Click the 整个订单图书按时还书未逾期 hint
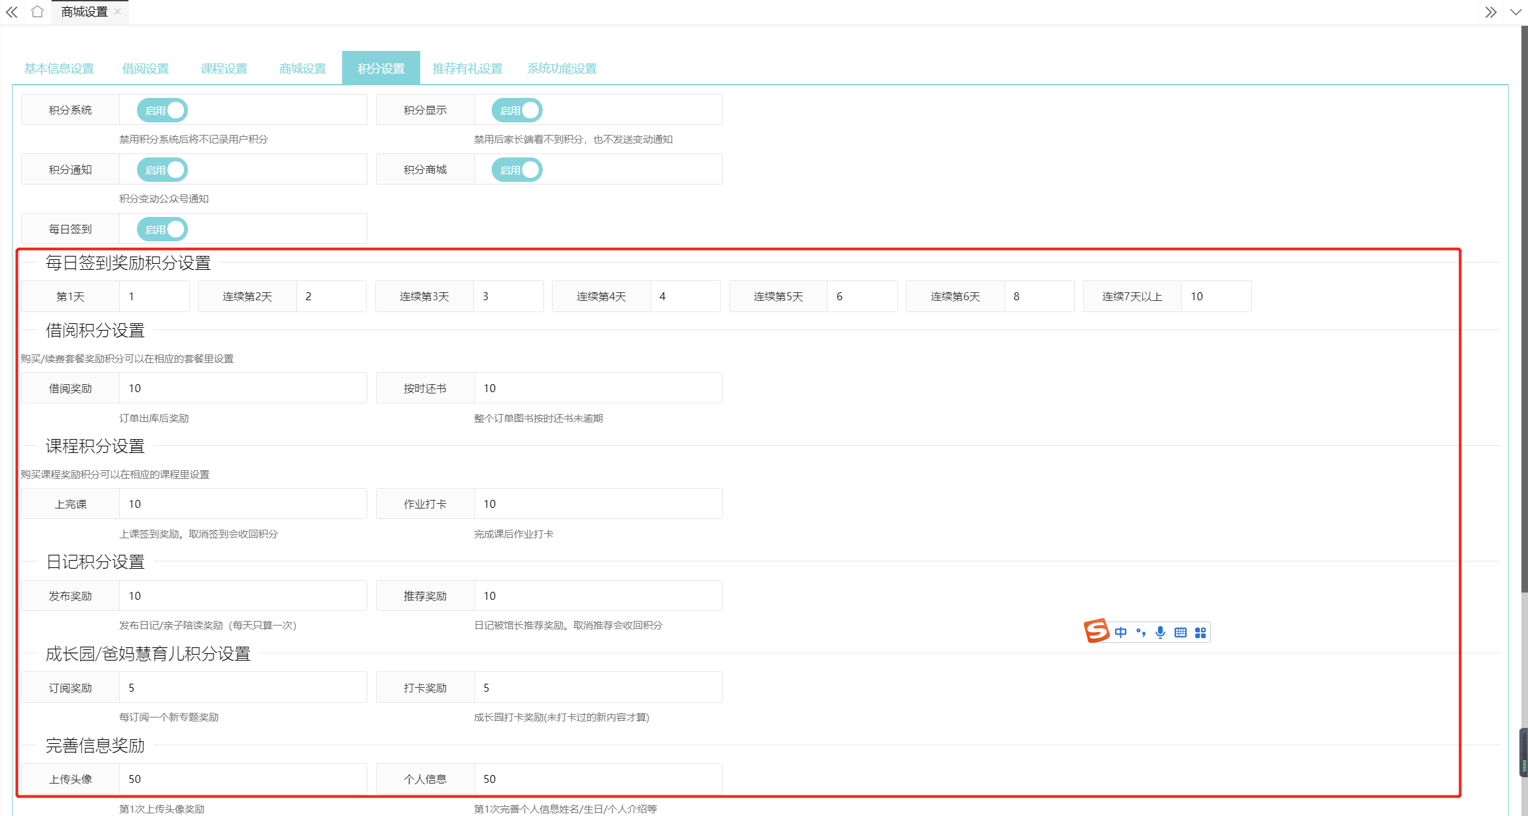This screenshot has height=816, width=1528. (x=538, y=419)
